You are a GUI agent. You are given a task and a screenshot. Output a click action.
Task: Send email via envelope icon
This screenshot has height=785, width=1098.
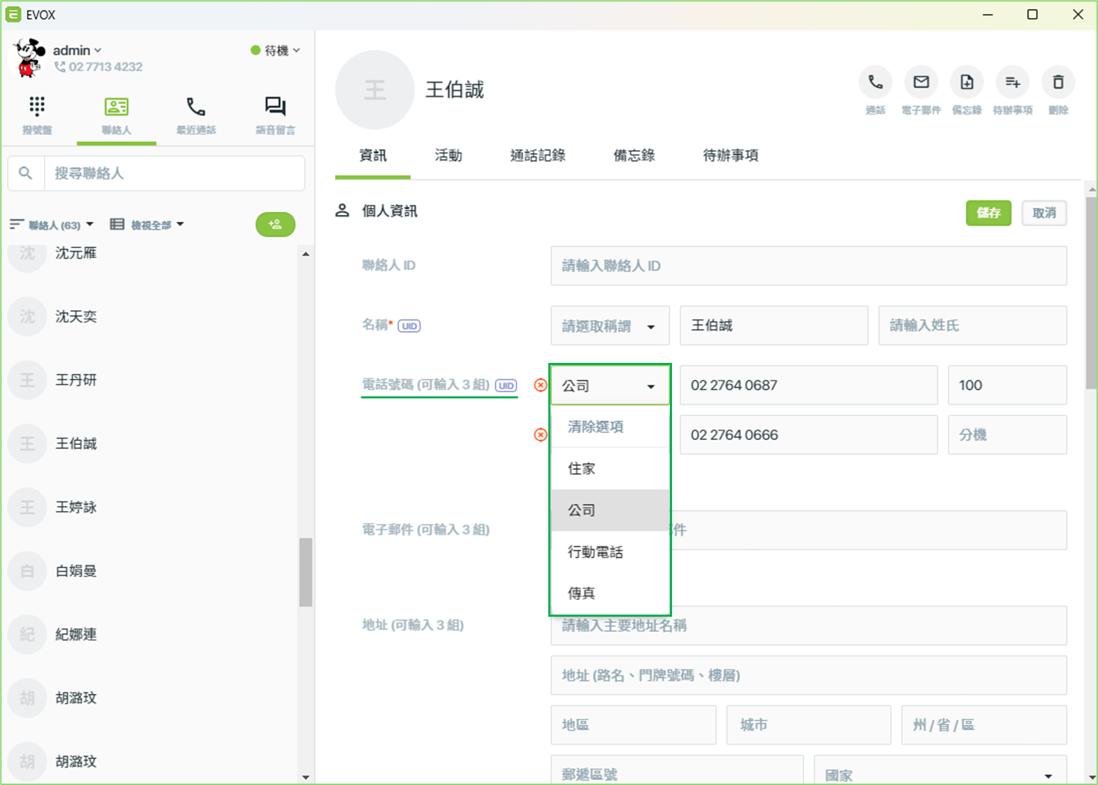(921, 83)
